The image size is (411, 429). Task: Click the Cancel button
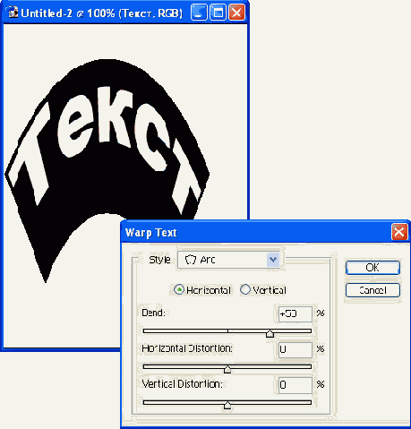[x=372, y=290]
